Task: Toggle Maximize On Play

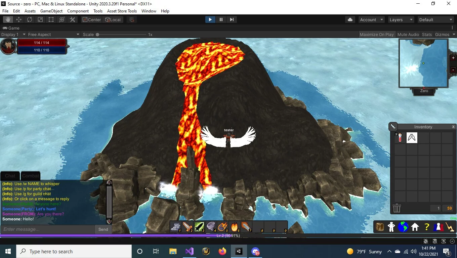Action: click(x=376, y=34)
